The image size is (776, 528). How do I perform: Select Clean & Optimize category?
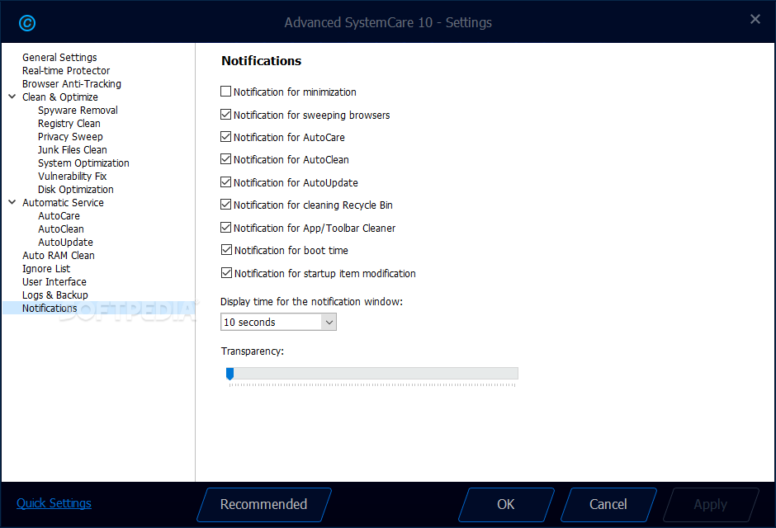60,97
